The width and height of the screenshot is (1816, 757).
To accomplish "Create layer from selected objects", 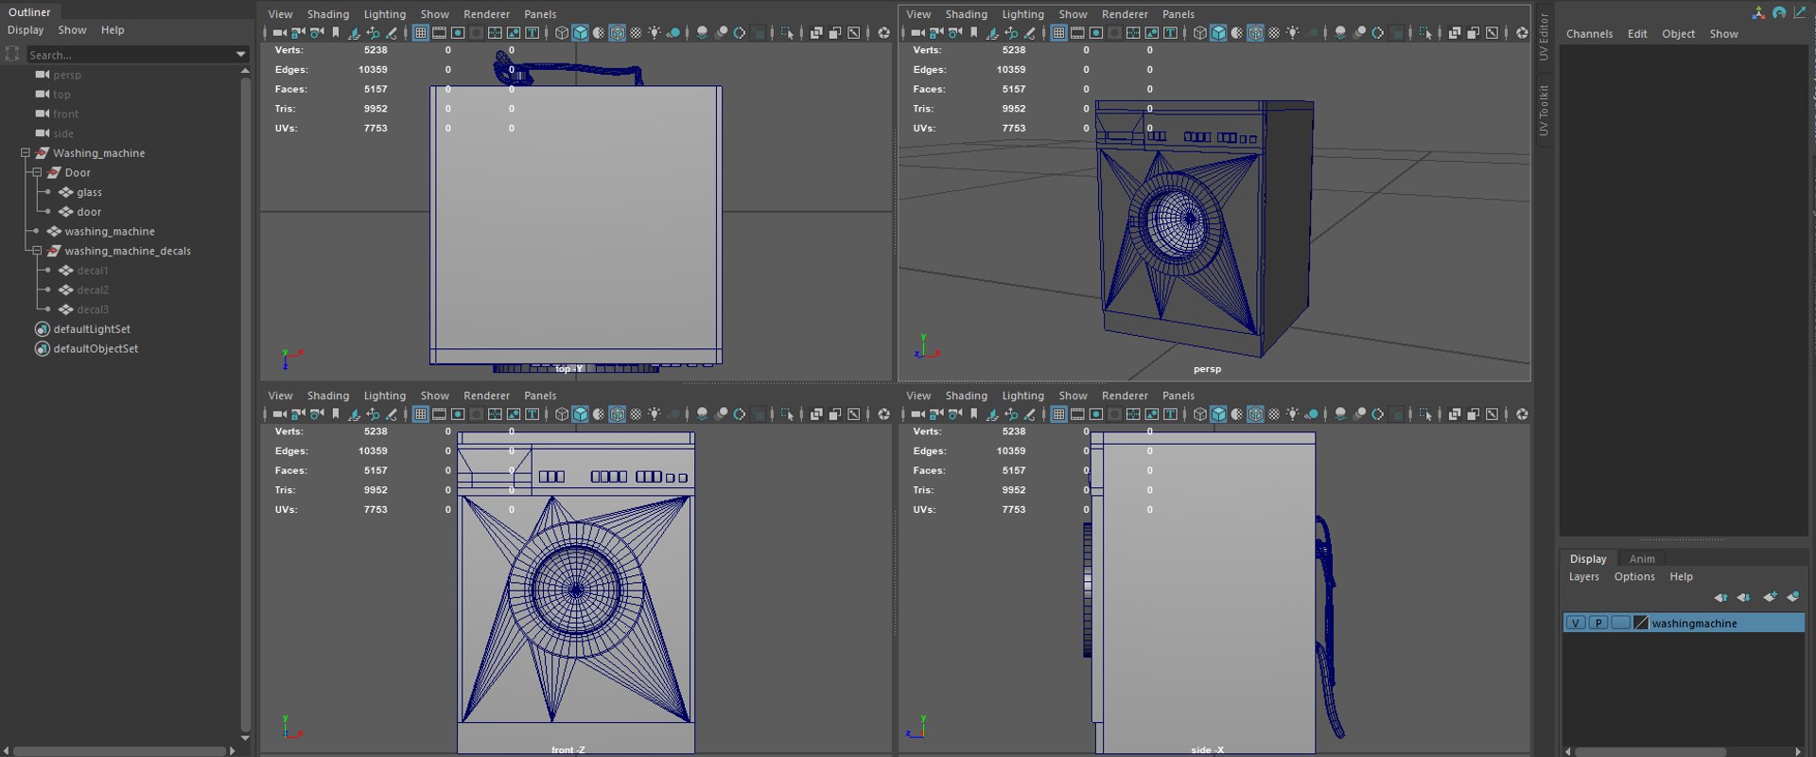I will pos(1792,597).
